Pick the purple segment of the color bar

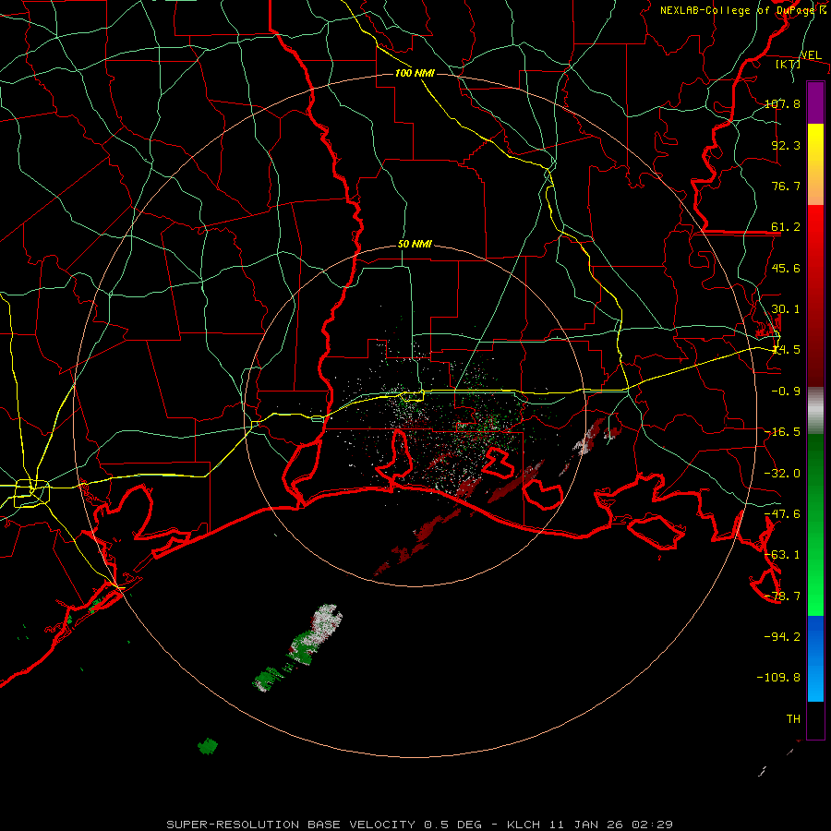click(815, 102)
